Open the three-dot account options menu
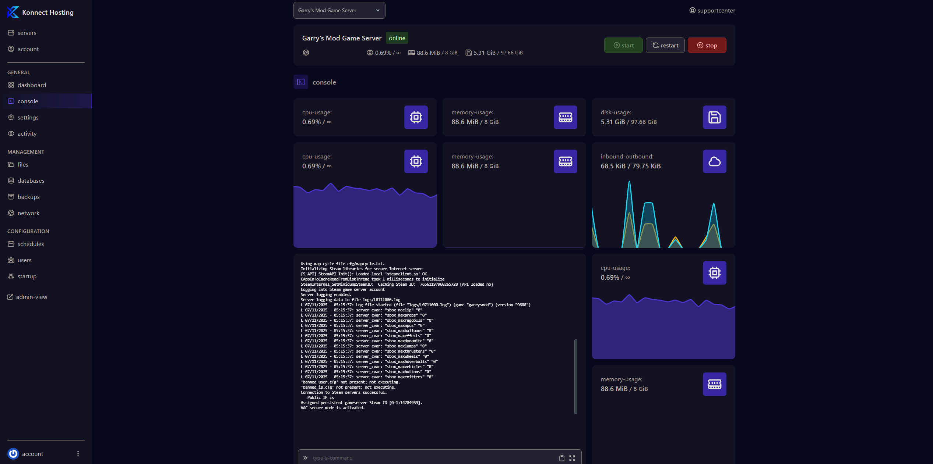This screenshot has width=933, height=464. point(78,454)
